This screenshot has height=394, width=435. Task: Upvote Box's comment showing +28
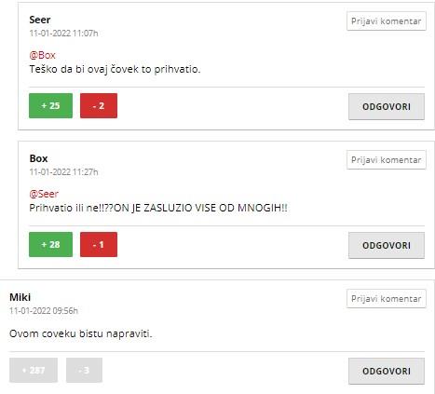pos(50,244)
